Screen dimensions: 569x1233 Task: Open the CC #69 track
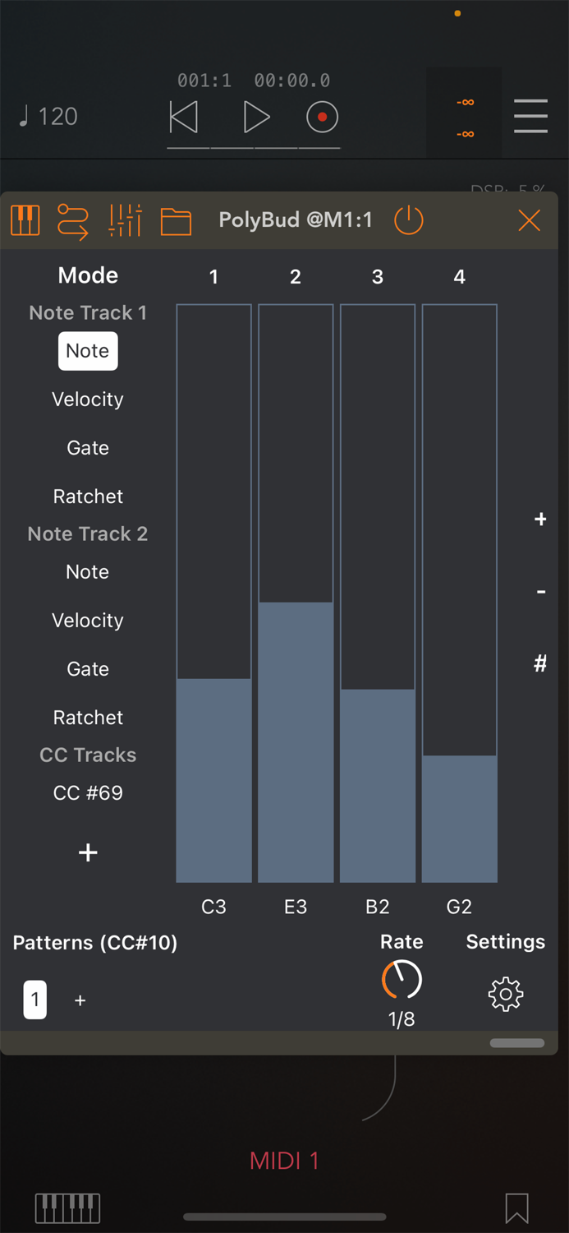[87, 792]
